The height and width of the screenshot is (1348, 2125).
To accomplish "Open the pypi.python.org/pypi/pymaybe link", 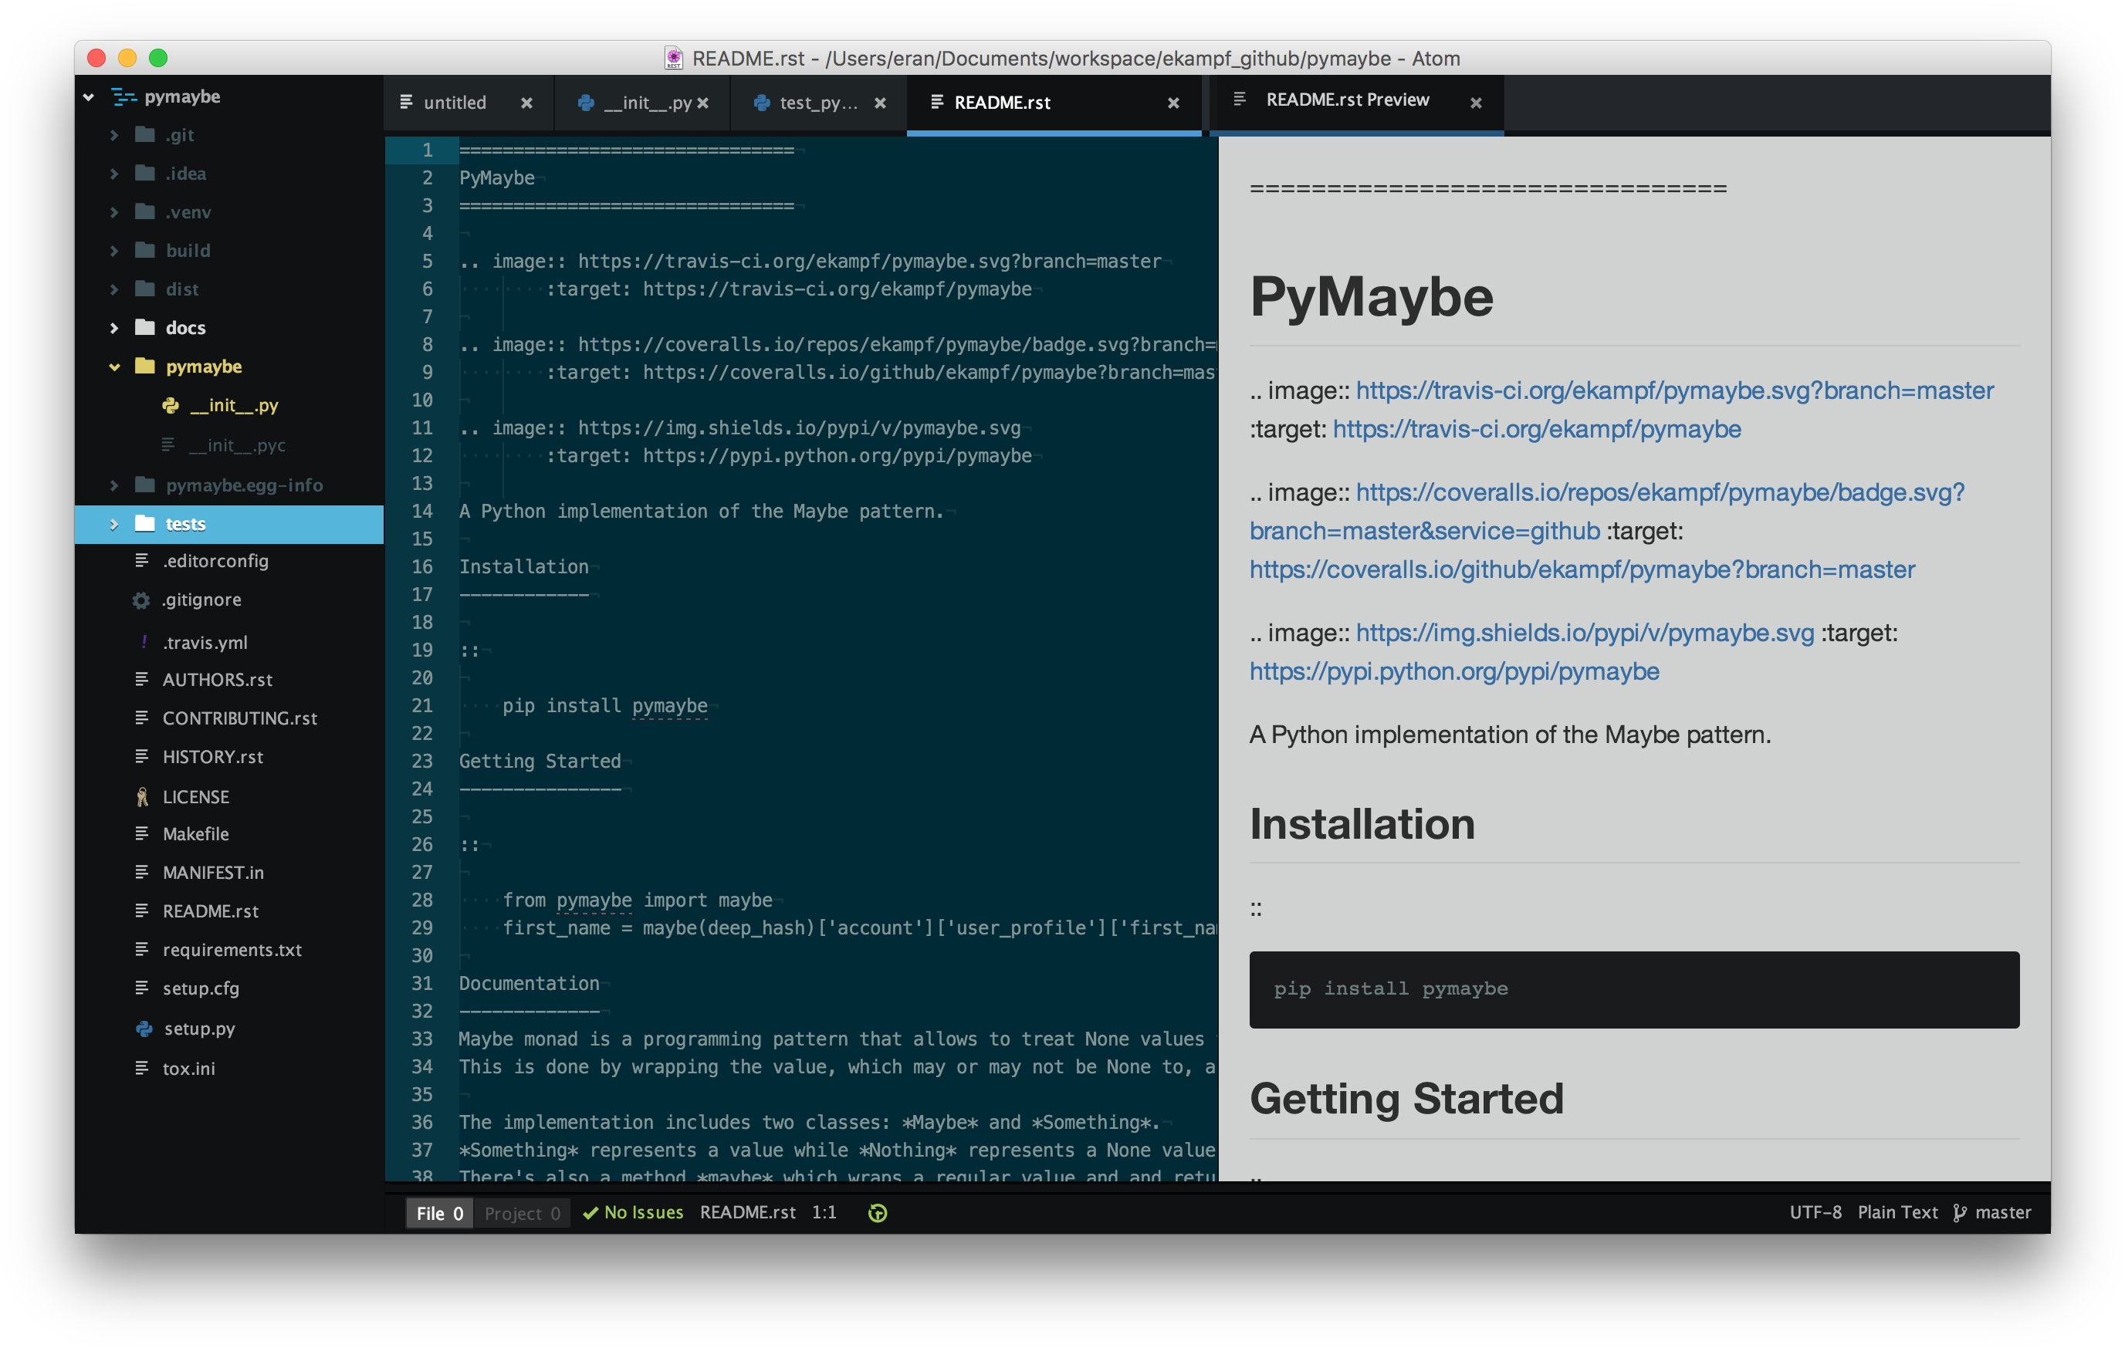I will point(1454,672).
